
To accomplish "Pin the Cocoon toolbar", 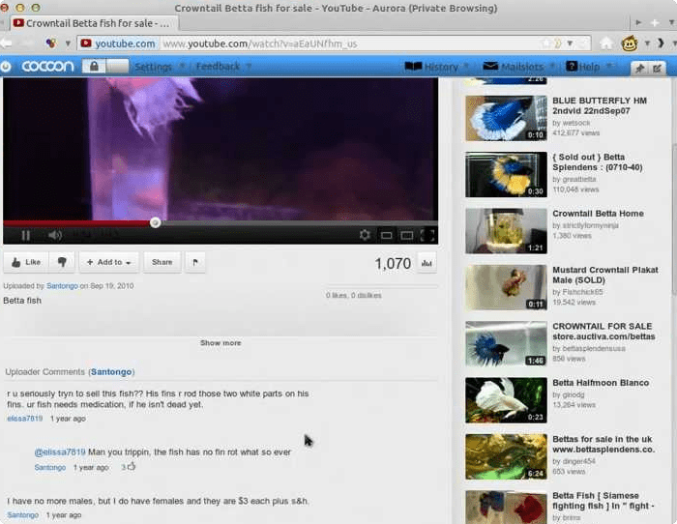I will tap(639, 68).
